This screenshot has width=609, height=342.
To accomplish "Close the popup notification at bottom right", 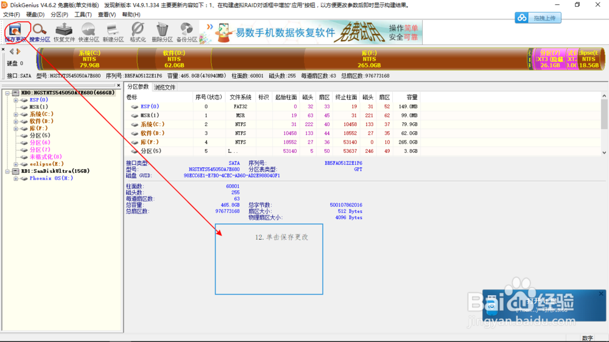I will tap(601, 294).
